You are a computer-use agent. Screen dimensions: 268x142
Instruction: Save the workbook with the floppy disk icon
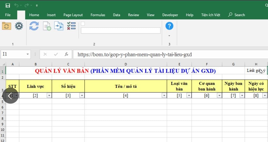(x=8, y=5)
